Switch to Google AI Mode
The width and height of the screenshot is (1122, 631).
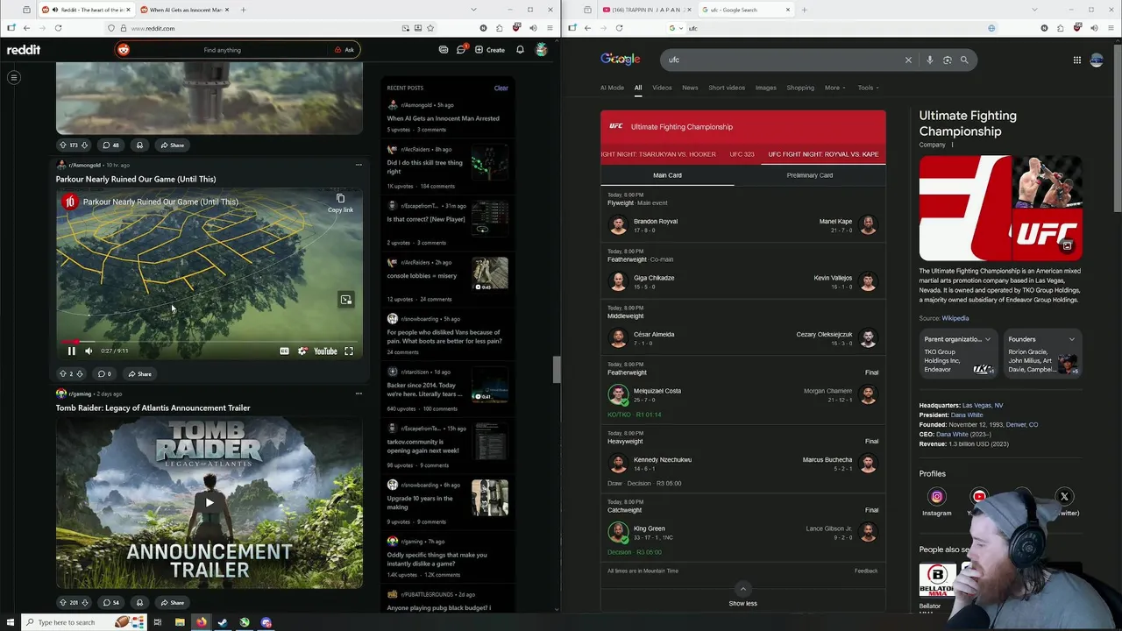click(612, 88)
